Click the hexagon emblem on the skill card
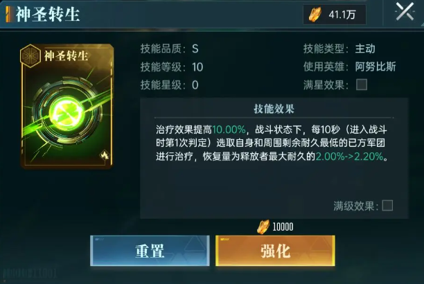Viewport: 424px width, 284px height. (30, 56)
